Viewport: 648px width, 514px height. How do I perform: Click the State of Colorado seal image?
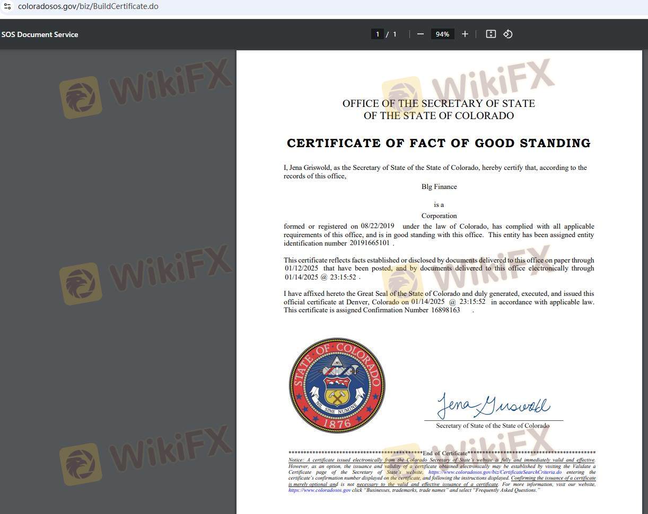pyautogui.click(x=337, y=385)
